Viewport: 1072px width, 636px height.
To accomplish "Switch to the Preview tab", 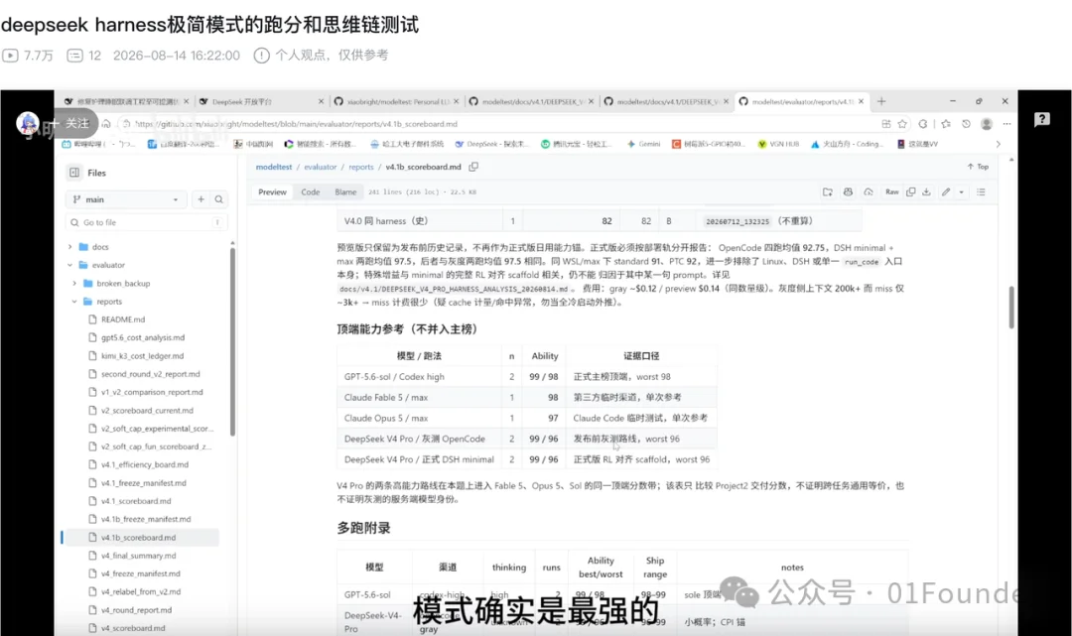I will click(272, 191).
